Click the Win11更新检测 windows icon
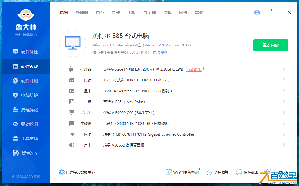Viewport: 299px width, 186px height. [x=168, y=172]
